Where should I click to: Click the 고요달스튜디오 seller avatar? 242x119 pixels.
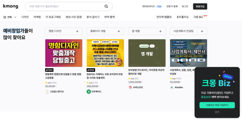(47, 91)
